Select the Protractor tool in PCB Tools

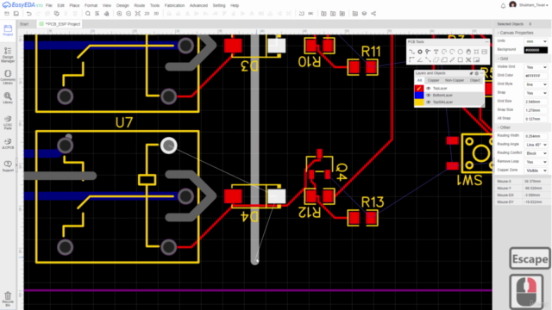click(x=420, y=59)
